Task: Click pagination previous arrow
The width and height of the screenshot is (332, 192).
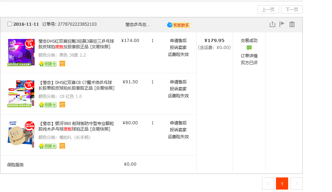Action: 268,184
